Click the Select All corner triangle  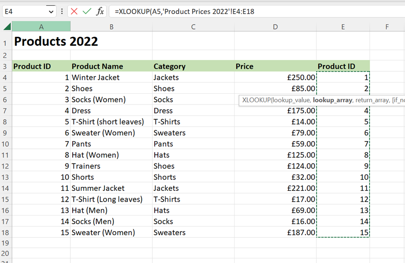7,27
